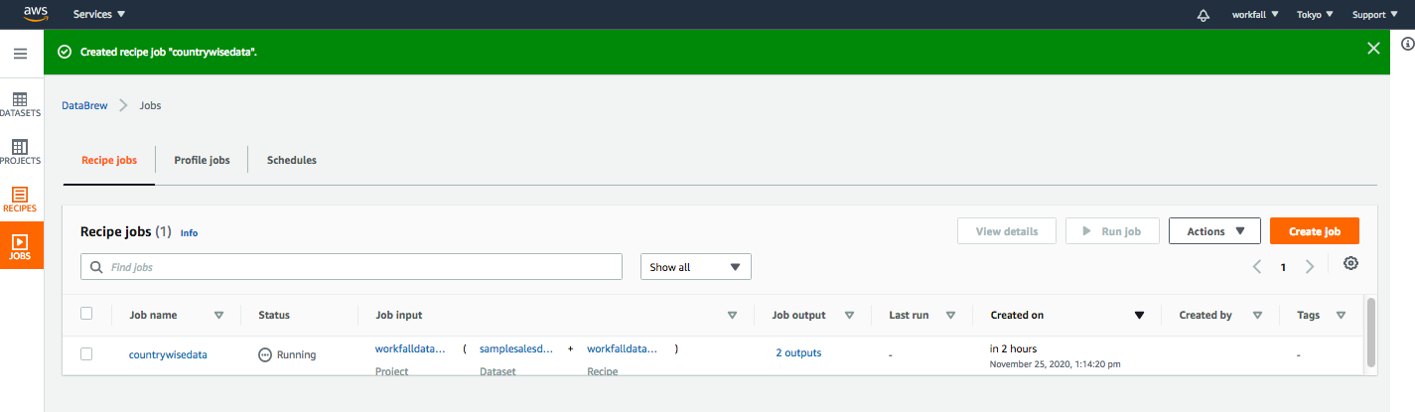The height and width of the screenshot is (412, 1415).
Task: Click into the Find jobs search field
Action: click(352, 267)
